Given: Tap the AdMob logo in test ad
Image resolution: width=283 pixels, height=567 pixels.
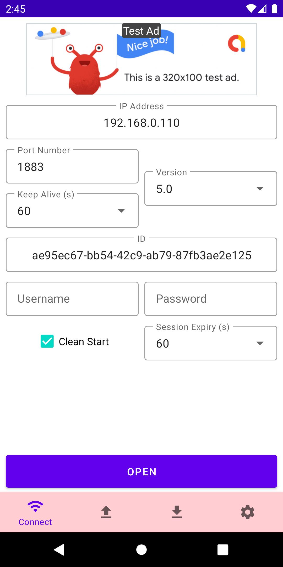Looking at the screenshot, I should point(237,43).
